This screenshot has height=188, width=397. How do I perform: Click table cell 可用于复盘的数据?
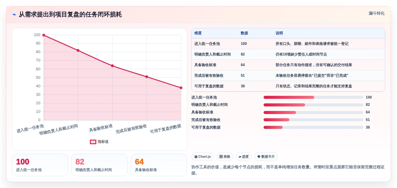click(x=209, y=86)
